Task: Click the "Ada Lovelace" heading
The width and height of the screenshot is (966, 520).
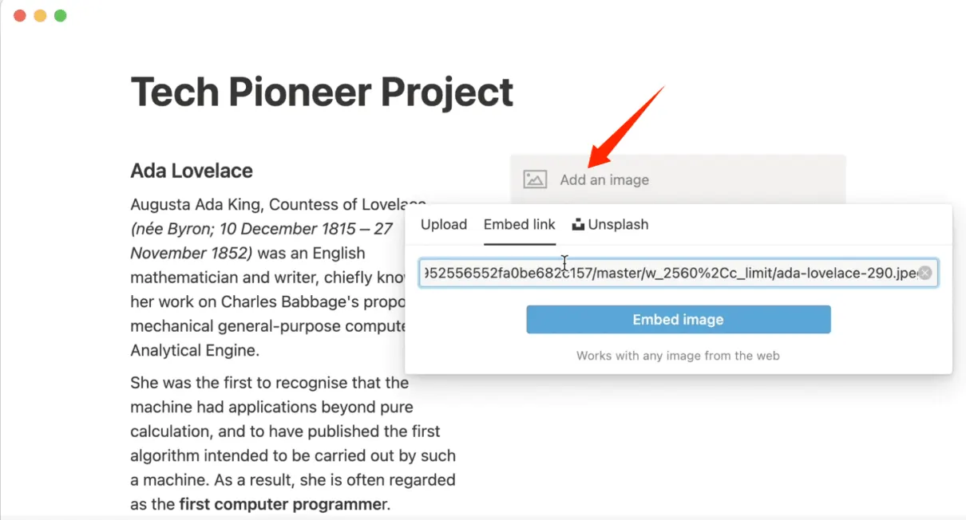Action: coord(192,171)
